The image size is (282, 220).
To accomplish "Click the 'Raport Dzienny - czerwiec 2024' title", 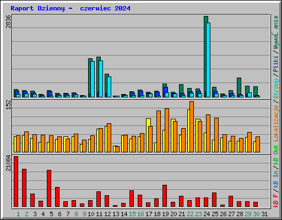I will pos(70,8).
